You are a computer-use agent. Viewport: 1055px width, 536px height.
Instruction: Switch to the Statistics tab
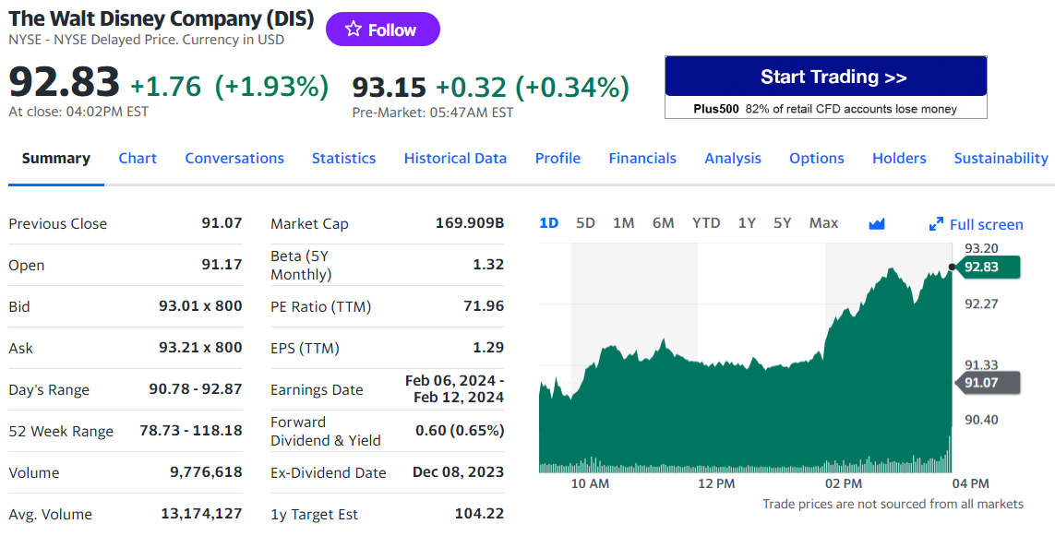tap(343, 158)
